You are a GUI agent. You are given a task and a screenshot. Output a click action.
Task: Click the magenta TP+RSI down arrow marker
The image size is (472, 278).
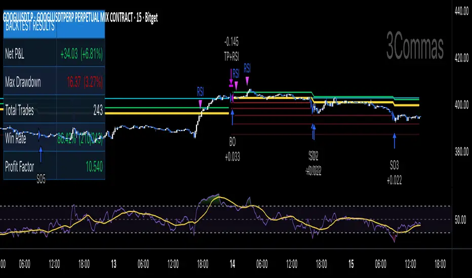(231, 78)
